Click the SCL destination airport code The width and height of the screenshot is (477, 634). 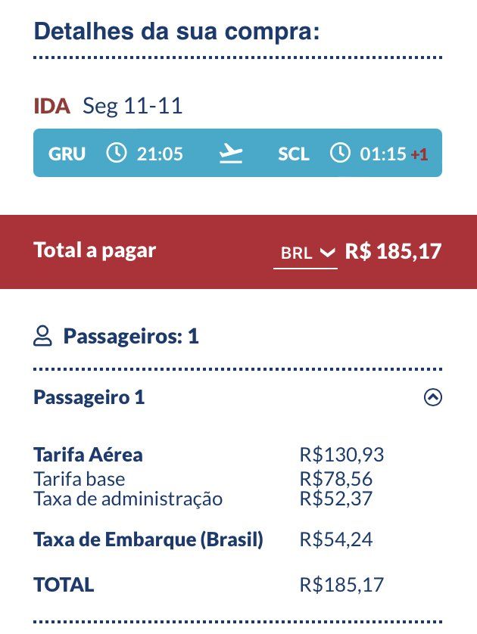294,154
